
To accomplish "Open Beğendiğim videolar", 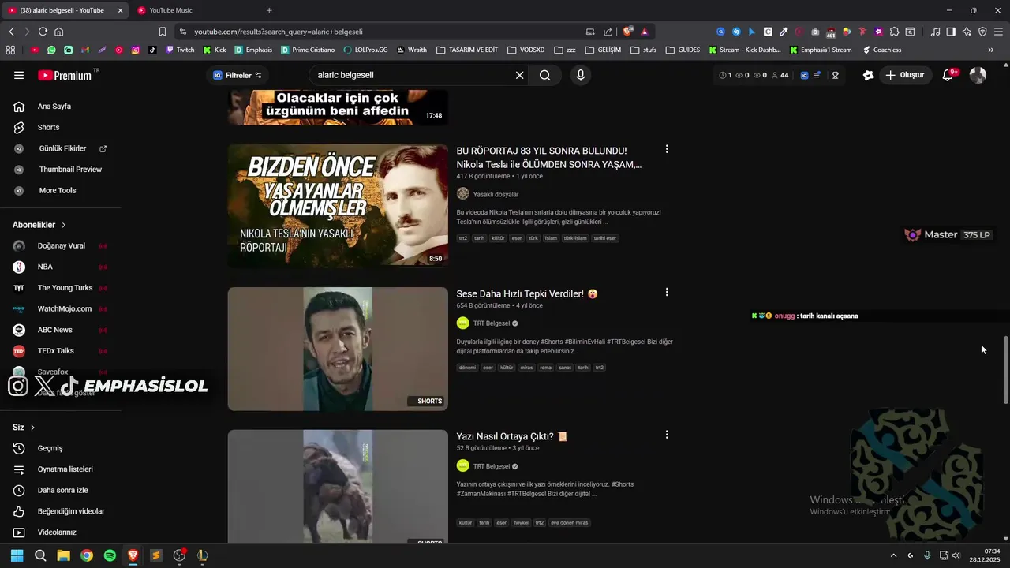I will [71, 511].
